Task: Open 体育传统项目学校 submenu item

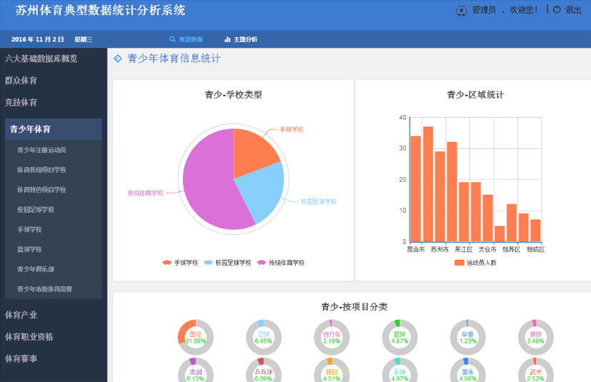Action: 41,170
